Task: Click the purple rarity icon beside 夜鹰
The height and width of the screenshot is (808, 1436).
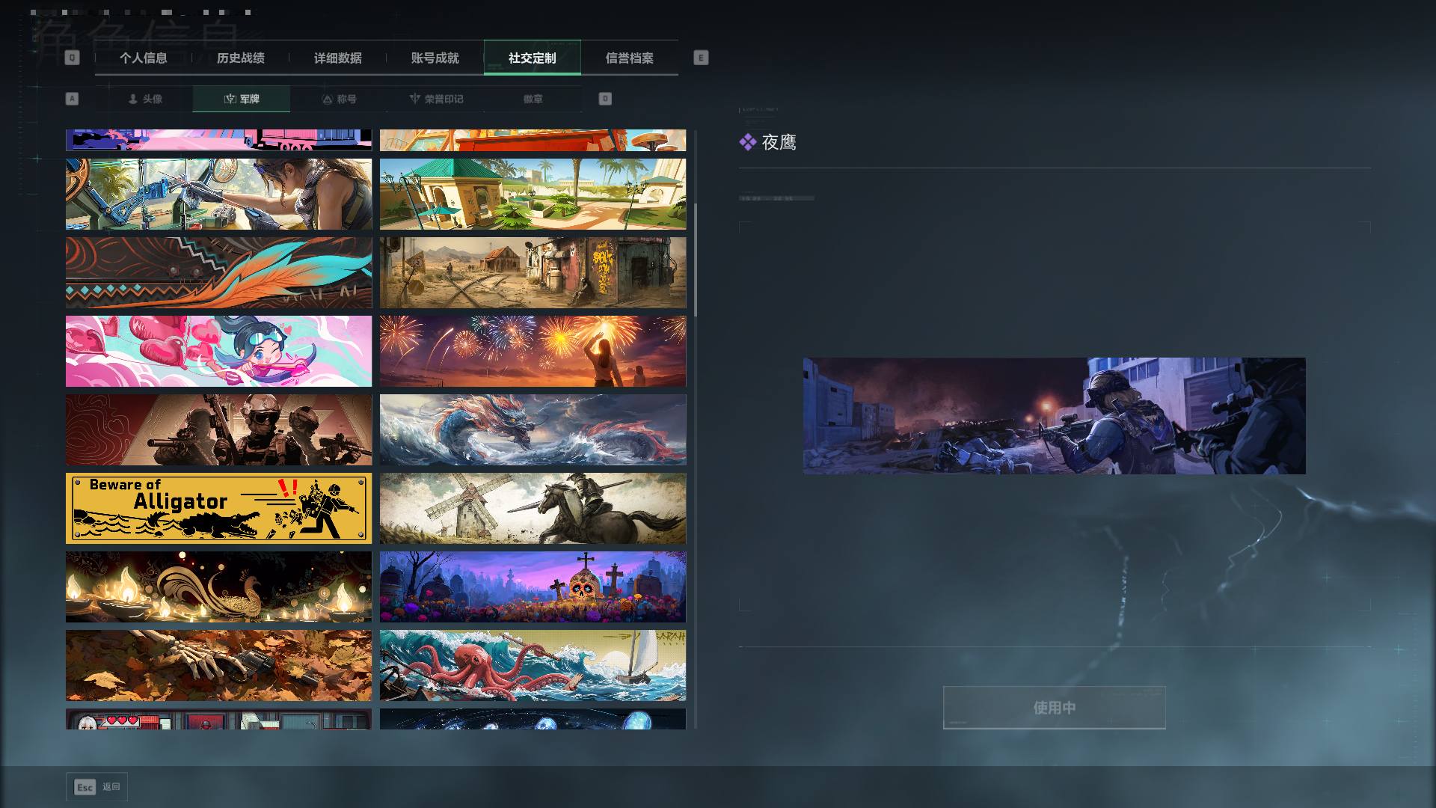Action: (747, 142)
